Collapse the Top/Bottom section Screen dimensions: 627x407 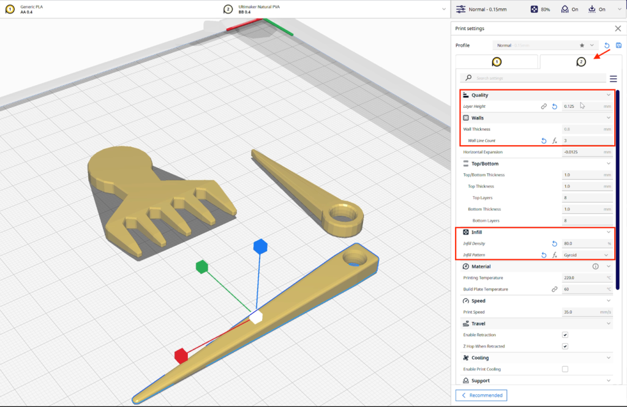click(609, 163)
